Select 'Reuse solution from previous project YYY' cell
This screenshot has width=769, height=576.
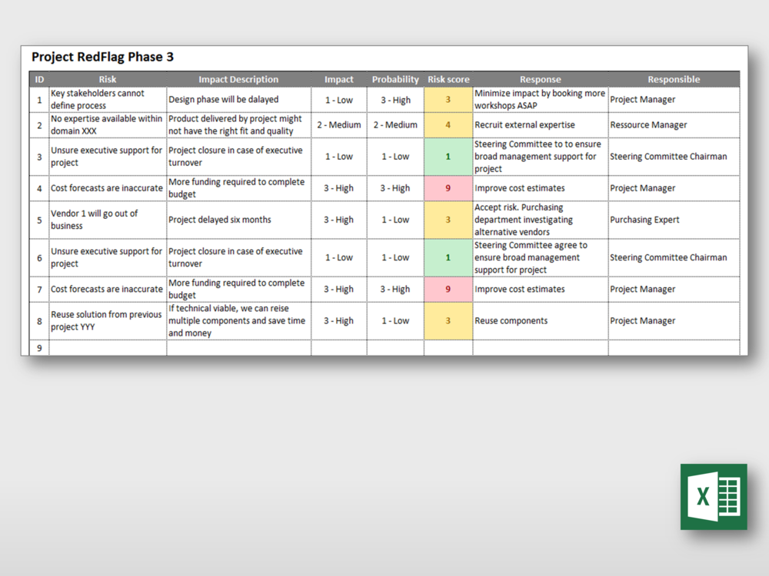click(x=108, y=321)
